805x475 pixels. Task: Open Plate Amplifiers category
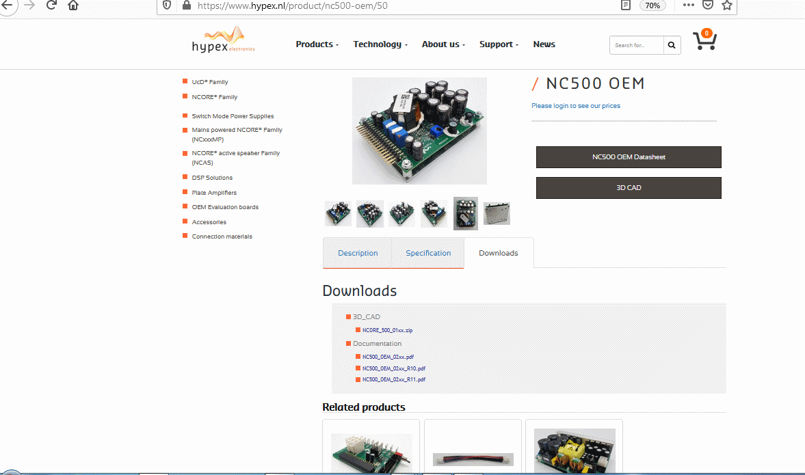point(214,193)
